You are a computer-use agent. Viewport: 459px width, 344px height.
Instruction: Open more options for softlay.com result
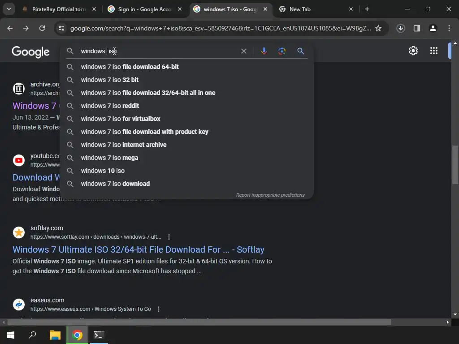(x=169, y=237)
